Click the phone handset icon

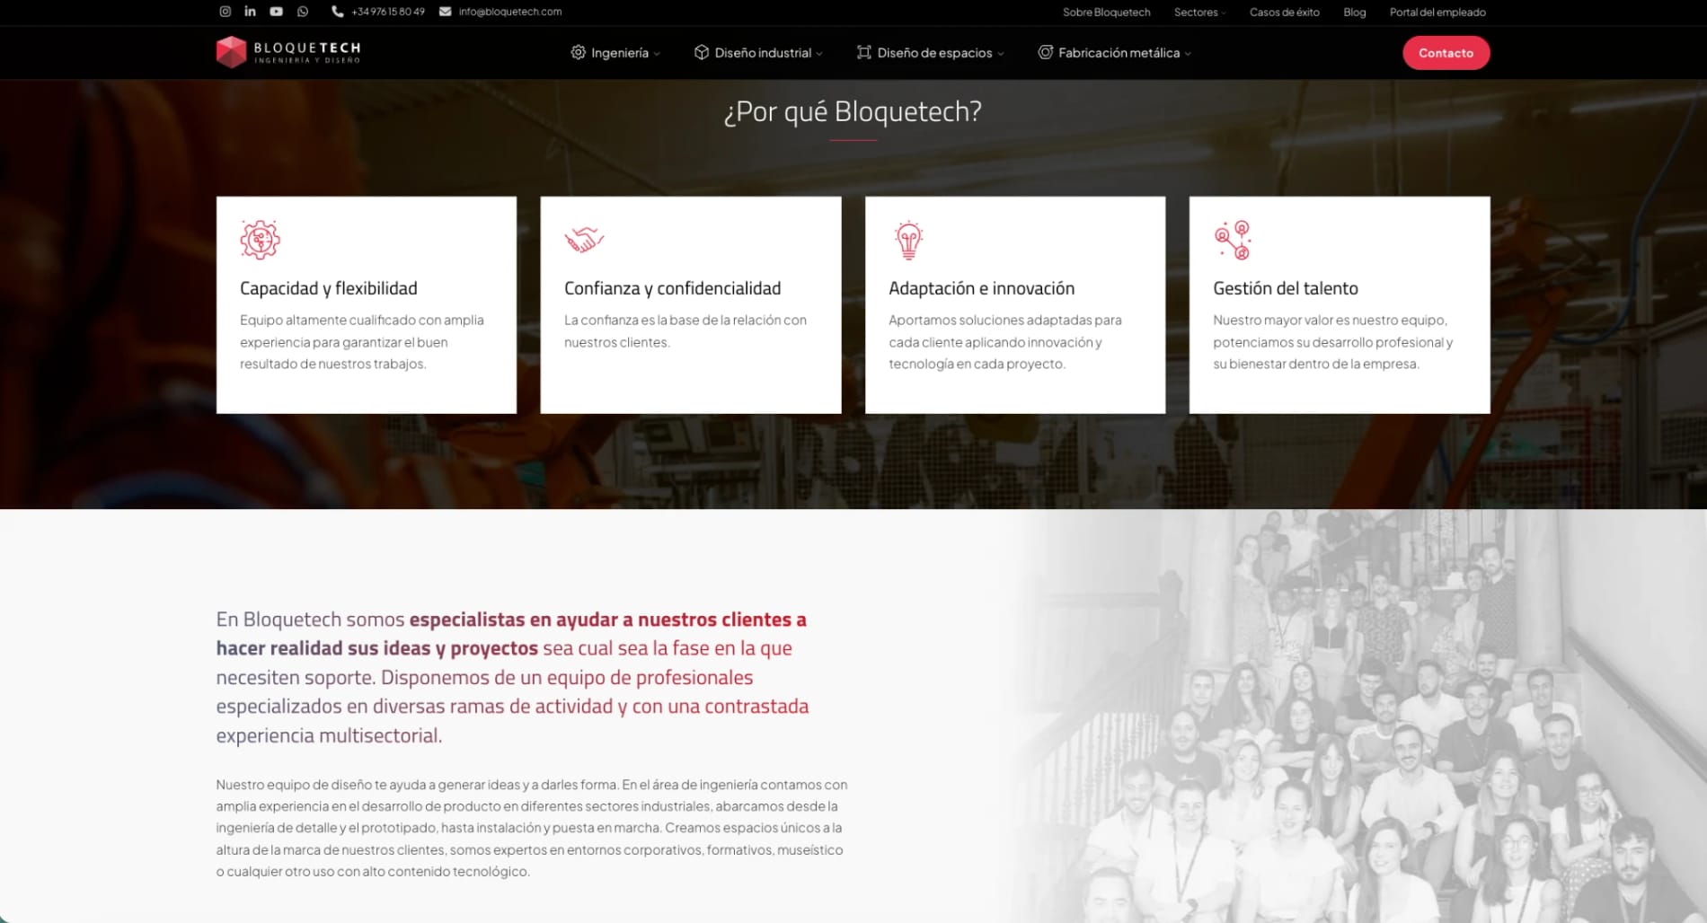pos(338,12)
